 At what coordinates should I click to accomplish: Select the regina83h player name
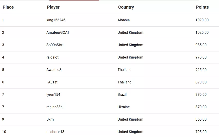(54, 107)
